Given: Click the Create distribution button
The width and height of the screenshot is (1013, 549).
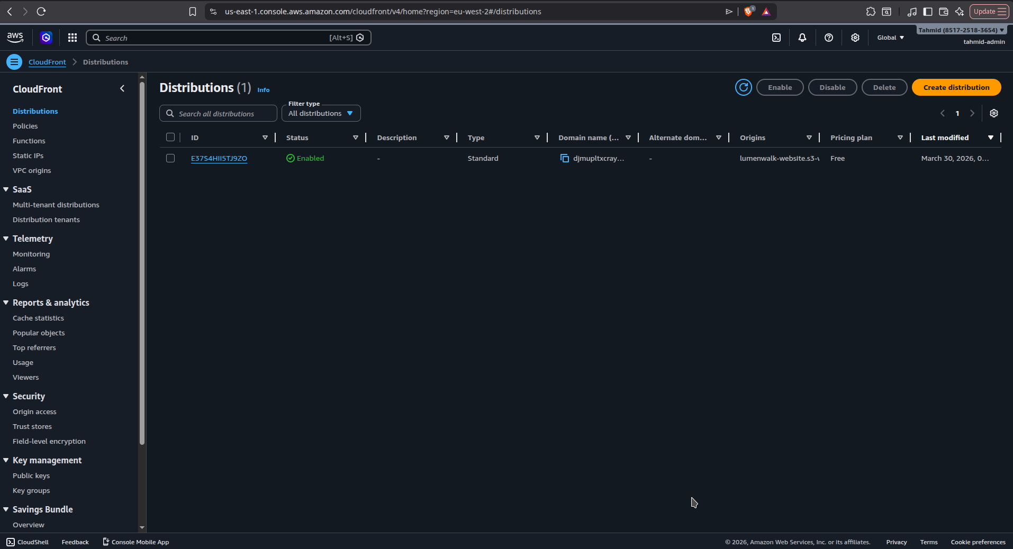Looking at the screenshot, I should (956, 87).
